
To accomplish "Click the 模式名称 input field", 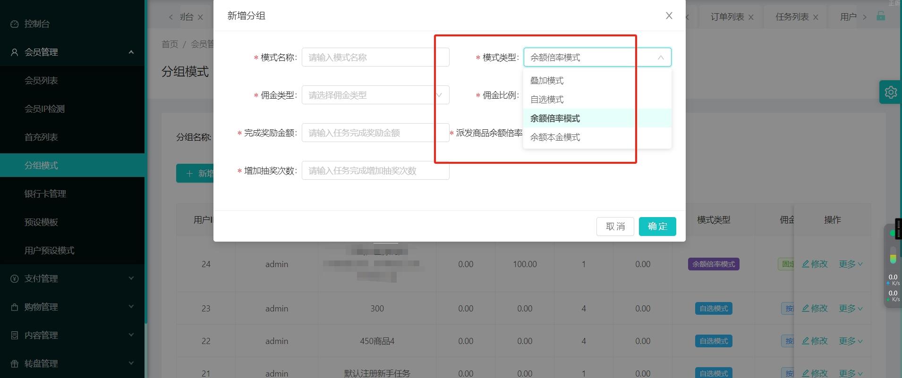I will [x=375, y=58].
